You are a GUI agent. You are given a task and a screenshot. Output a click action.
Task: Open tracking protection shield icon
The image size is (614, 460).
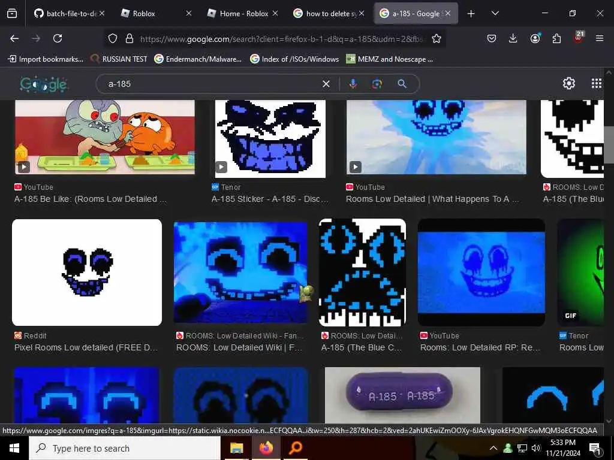point(113,38)
